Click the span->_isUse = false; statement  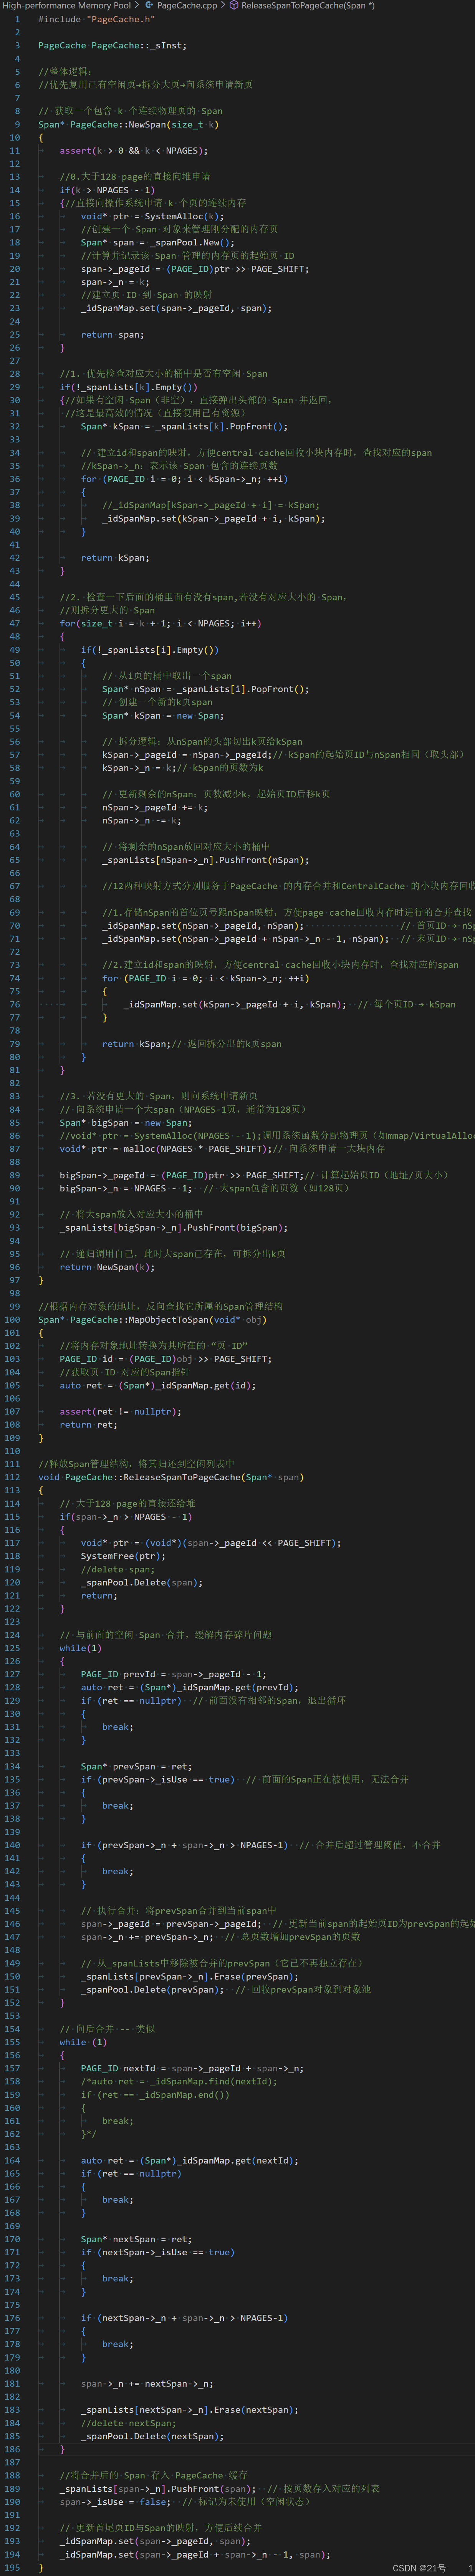pyautogui.click(x=115, y=2501)
